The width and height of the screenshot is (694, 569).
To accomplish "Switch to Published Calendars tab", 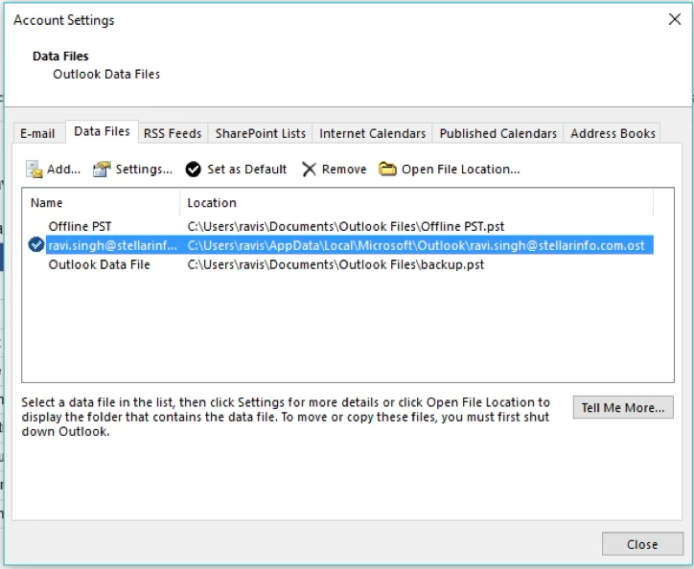I will tap(497, 133).
